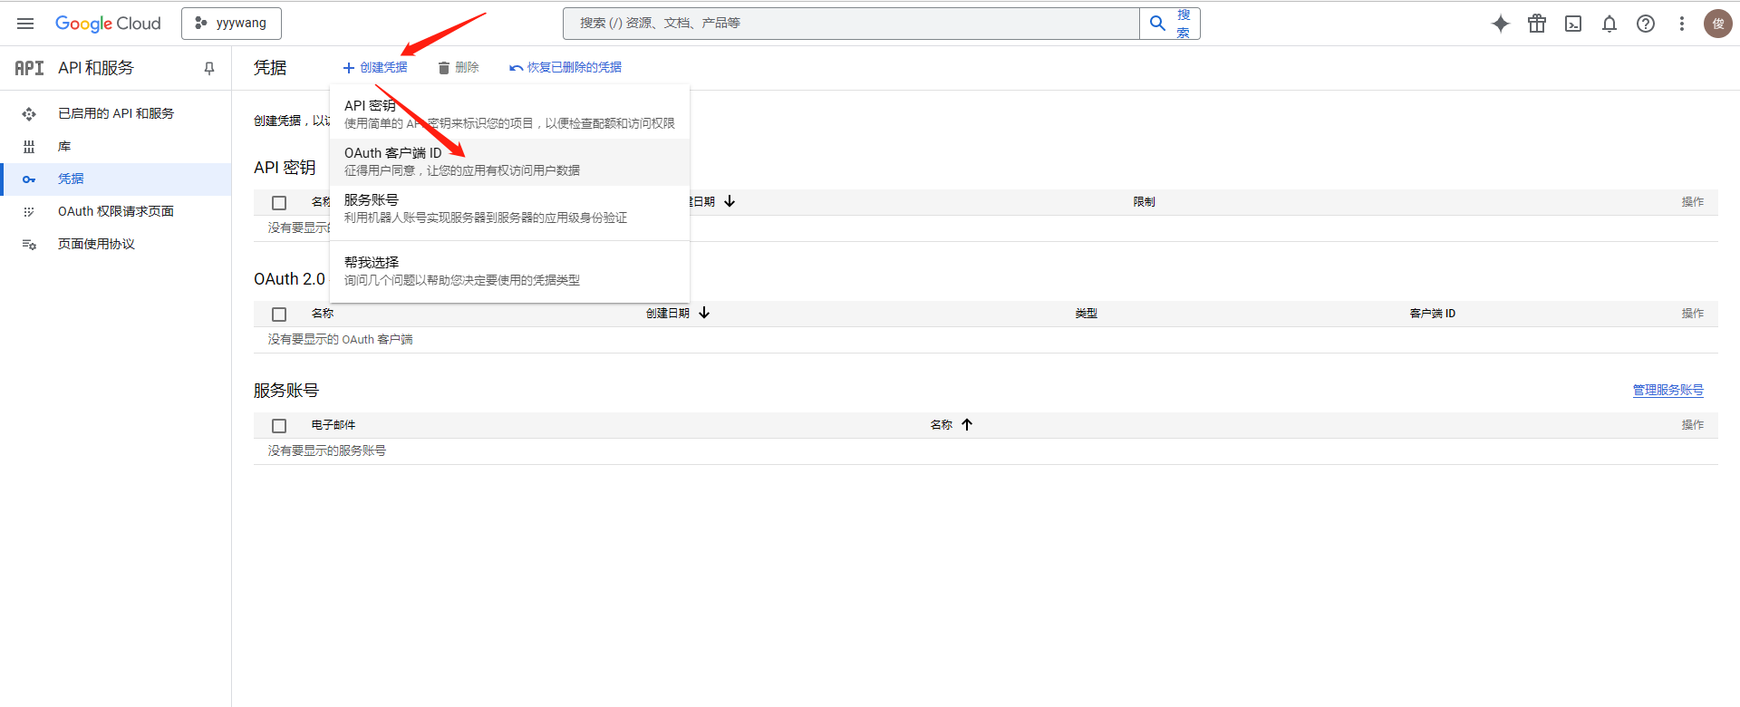Screen dimensions: 1740x707
Task: Sort service accounts by name arrow
Action: click(x=967, y=424)
